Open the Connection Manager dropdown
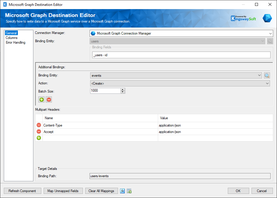This screenshot has width=277, height=198. pos(270,33)
